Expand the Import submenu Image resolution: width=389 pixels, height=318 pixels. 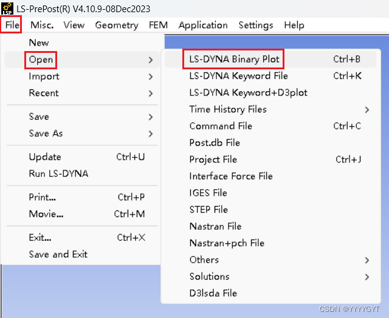pyautogui.click(x=82, y=76)
